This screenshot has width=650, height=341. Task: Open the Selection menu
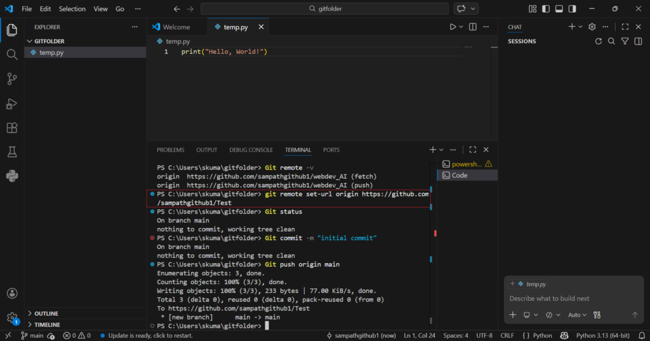[x=72, y=9]
